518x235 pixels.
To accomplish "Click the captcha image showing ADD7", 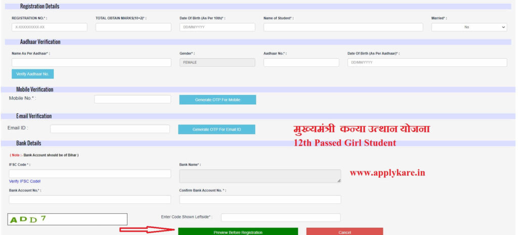I will pos(67,219).
